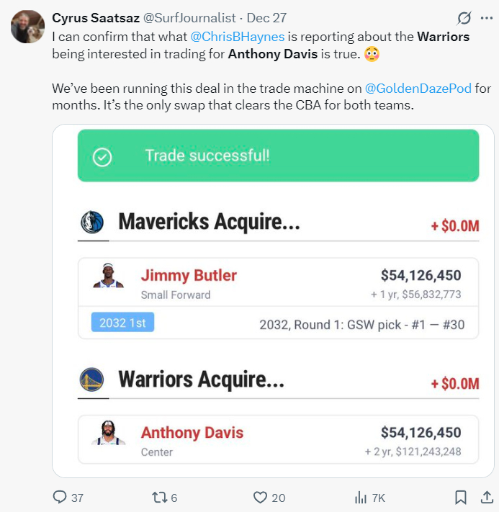Click the Golden State Warriors logo
Viewport: 499px width, 512px height.
point(93,379)
